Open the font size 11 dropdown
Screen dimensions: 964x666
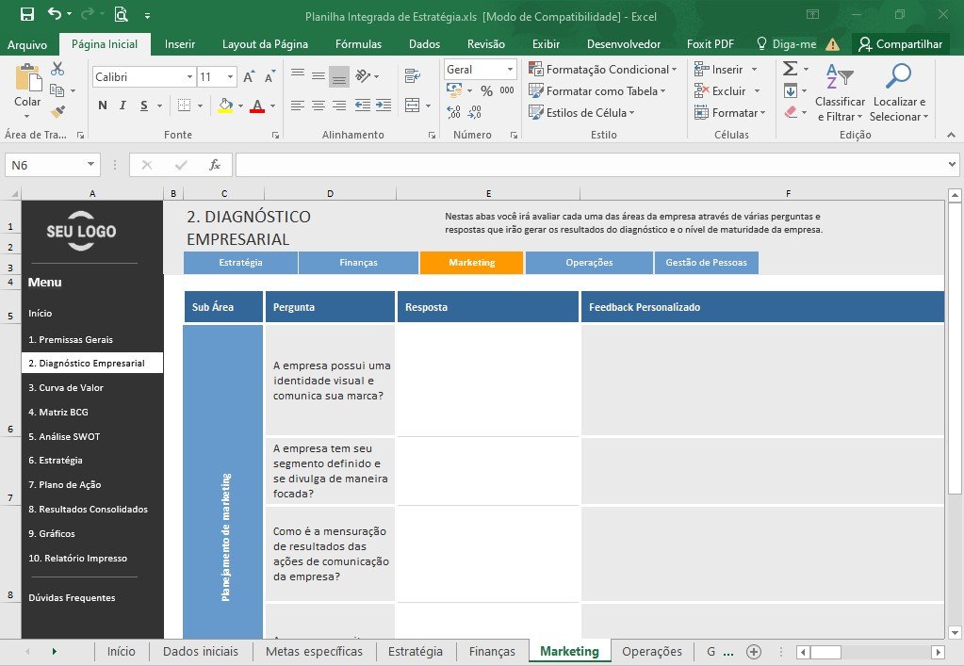(230, 77)
